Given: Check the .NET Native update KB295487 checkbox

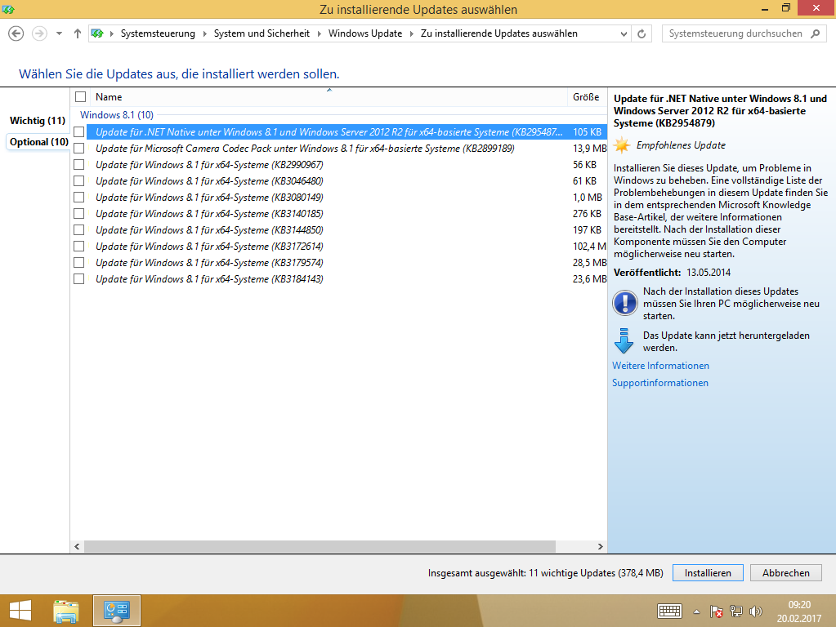Looking at the screenshot, I should (79, 132).
